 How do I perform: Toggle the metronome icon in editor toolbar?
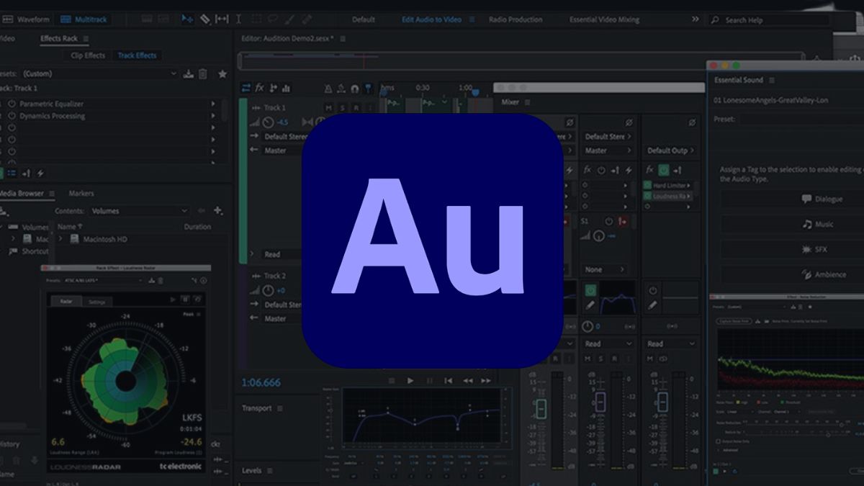tap(328, 88)
